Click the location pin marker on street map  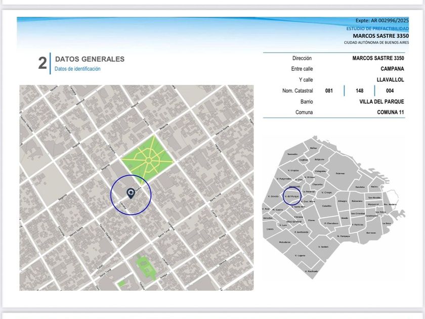point(131,193)
